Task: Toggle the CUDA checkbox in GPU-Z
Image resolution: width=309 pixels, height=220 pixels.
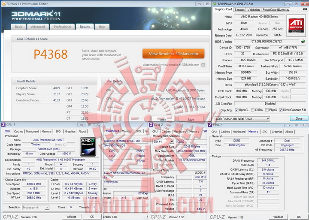Action: pyautogui.click(x=252, y=110)
